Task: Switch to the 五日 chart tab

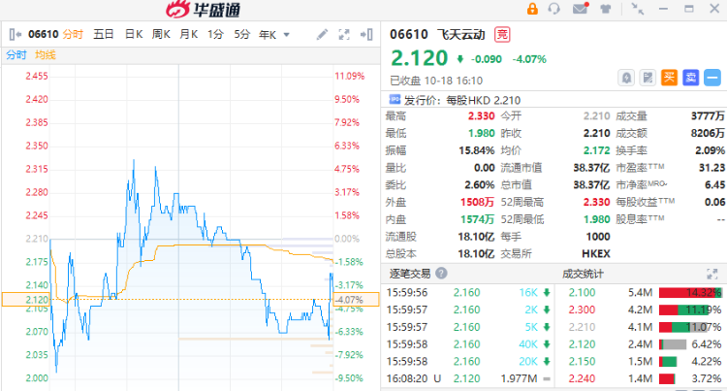Action: point(103,34)
